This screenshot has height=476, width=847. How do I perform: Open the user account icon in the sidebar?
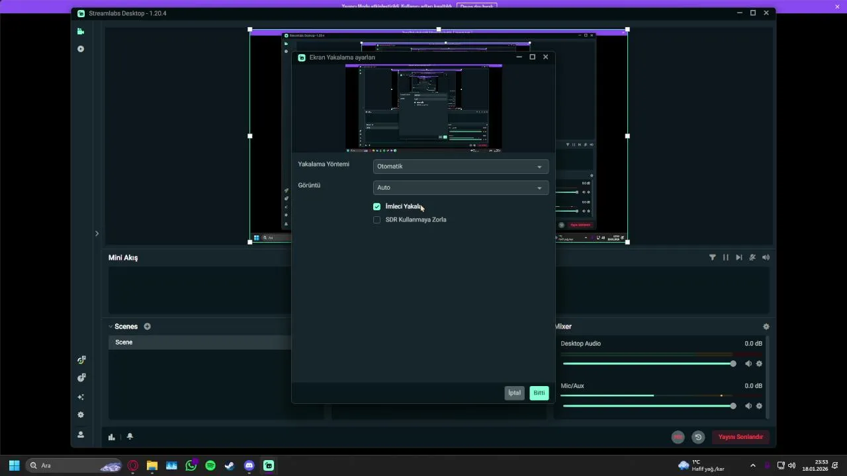(x=81, y=434)
